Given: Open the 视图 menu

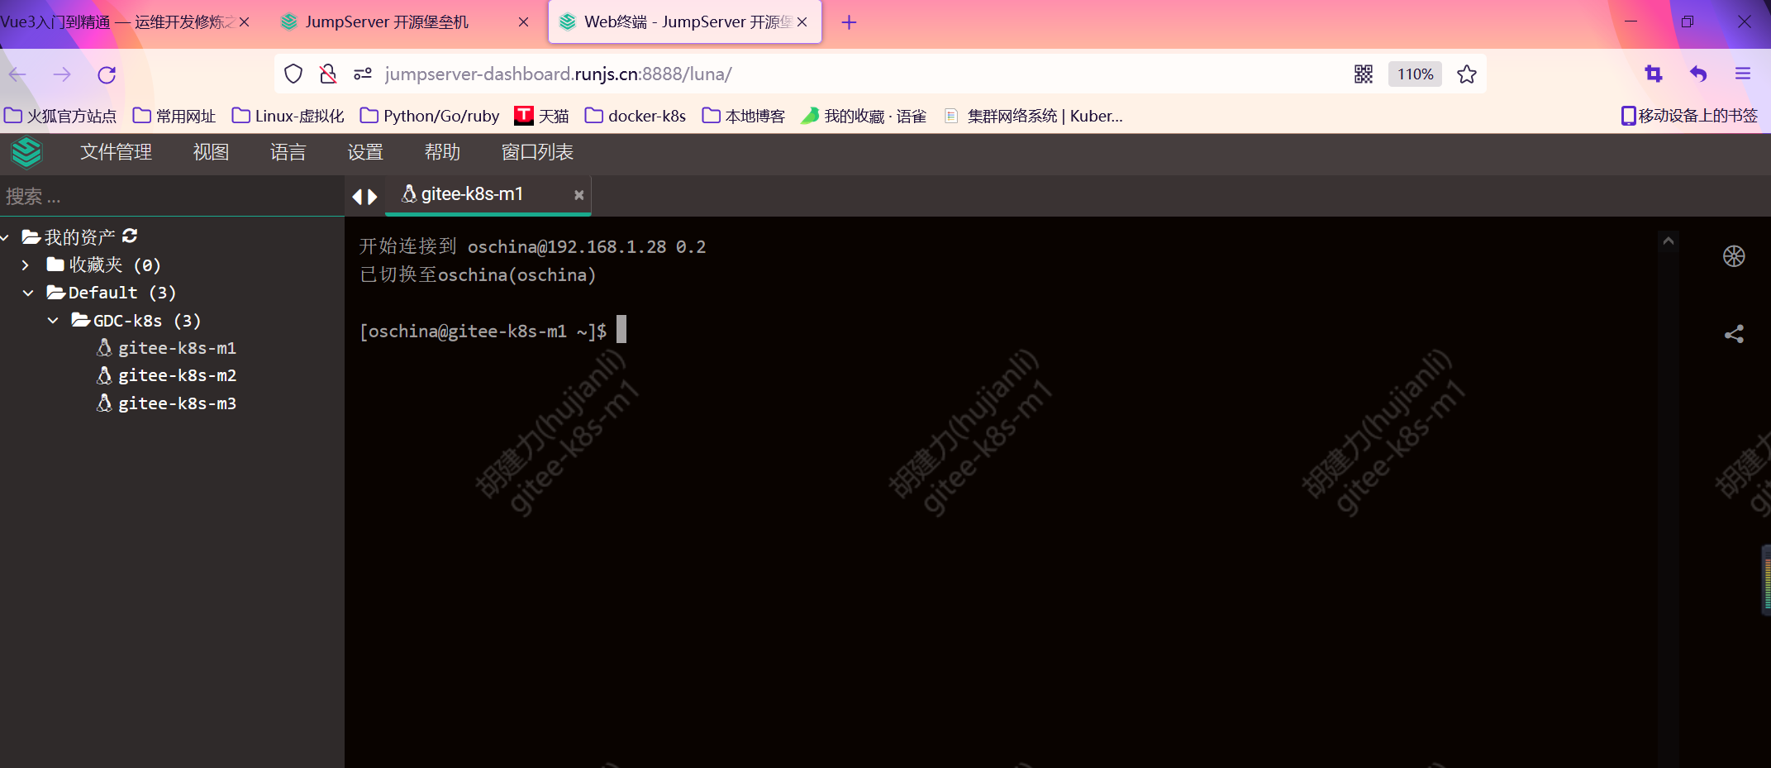Looking at the screenshot, I should point(211,152).
